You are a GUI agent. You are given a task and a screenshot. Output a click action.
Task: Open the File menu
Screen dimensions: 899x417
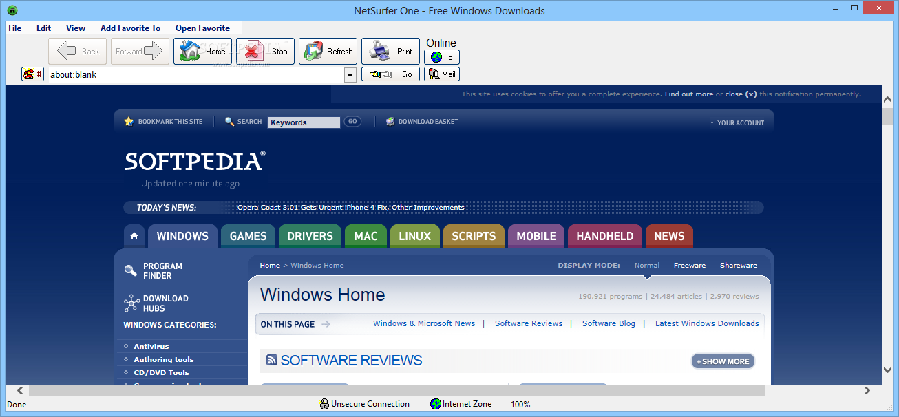[x=14, y=28]
